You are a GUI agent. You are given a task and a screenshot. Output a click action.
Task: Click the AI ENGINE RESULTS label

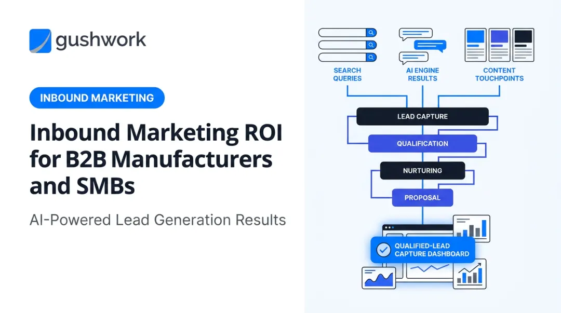coord(422,74)
